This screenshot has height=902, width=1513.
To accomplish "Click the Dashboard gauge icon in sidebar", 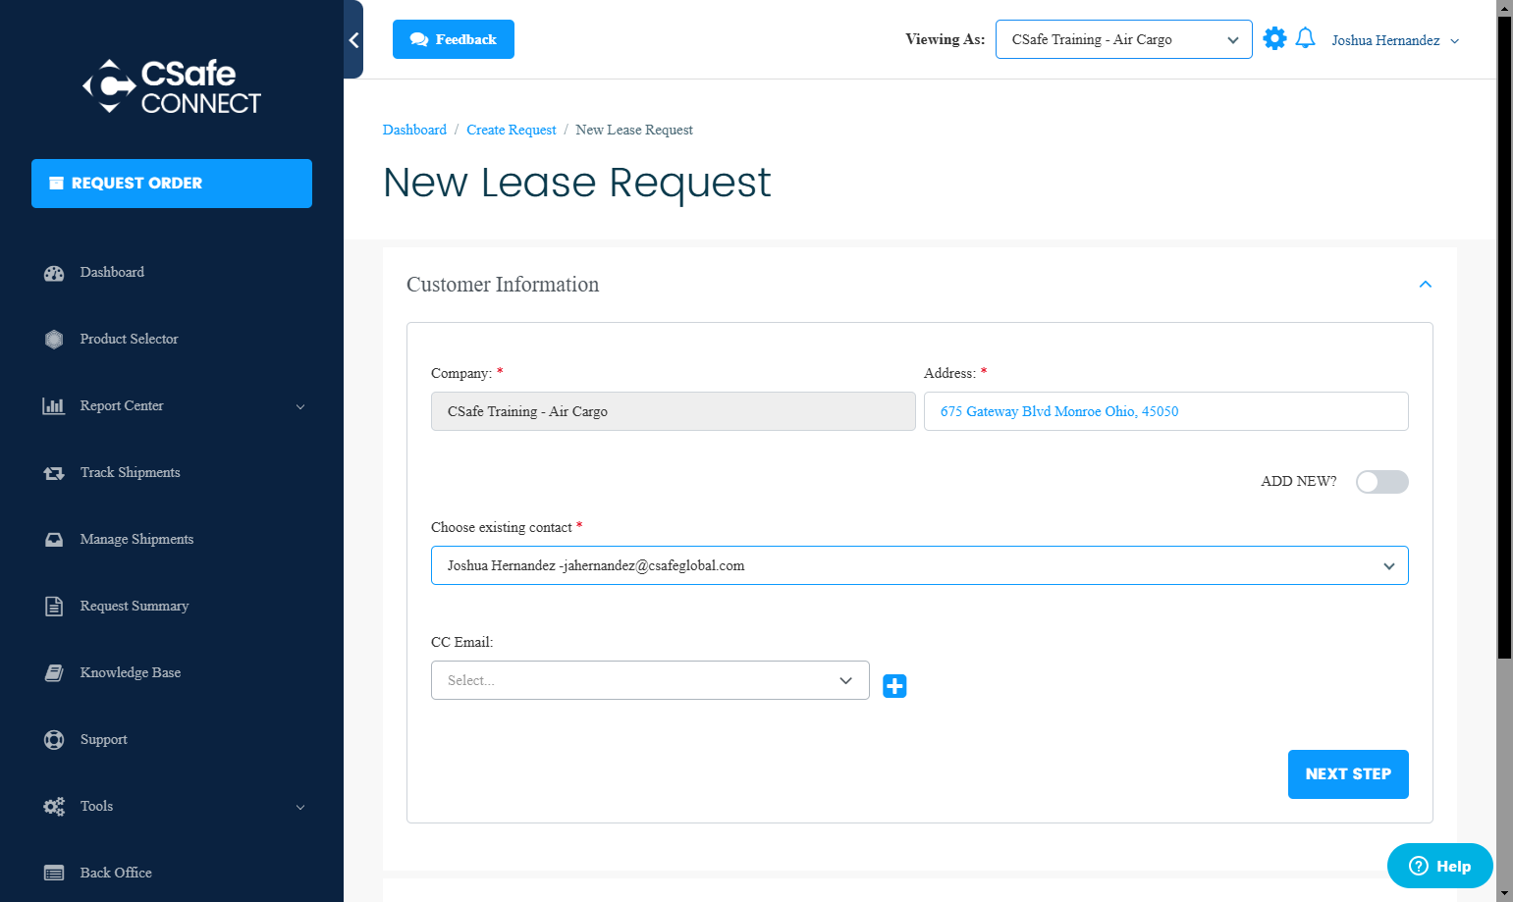I will (x=54, y=273).
